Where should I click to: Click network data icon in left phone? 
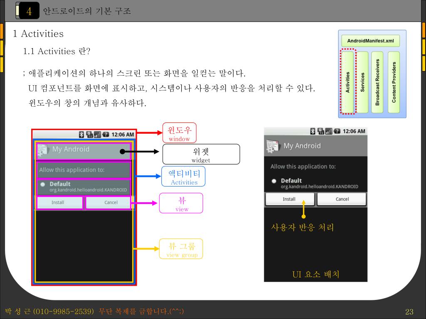(x=89, y=134)
